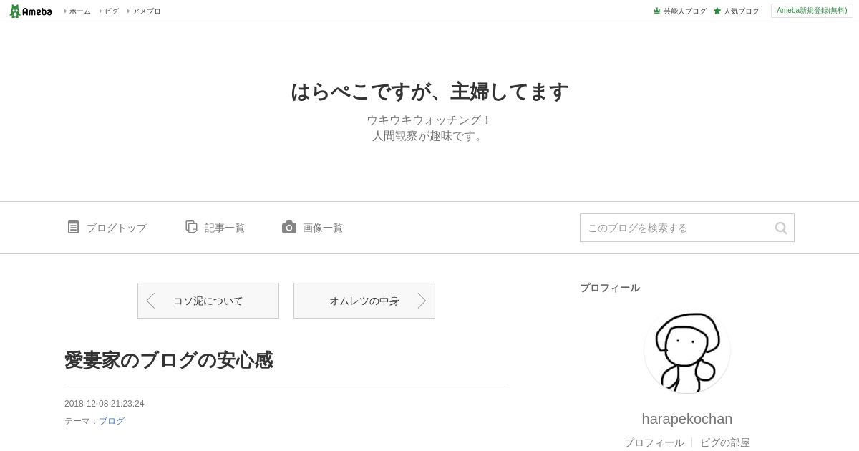Click the 画像一覧 camera icon
The width and height of the screenshot is (859, 451).
pyautogui.click(x=289, y=227)
